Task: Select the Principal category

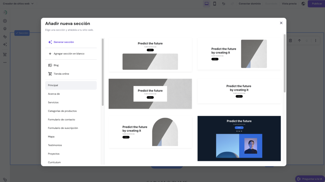Action: 71,85
